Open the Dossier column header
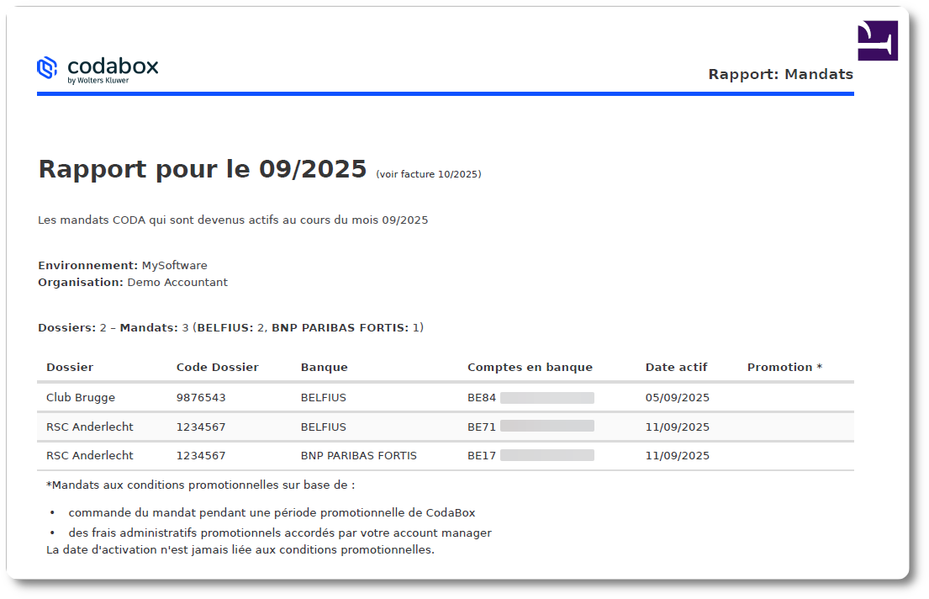 pos(69,367)
